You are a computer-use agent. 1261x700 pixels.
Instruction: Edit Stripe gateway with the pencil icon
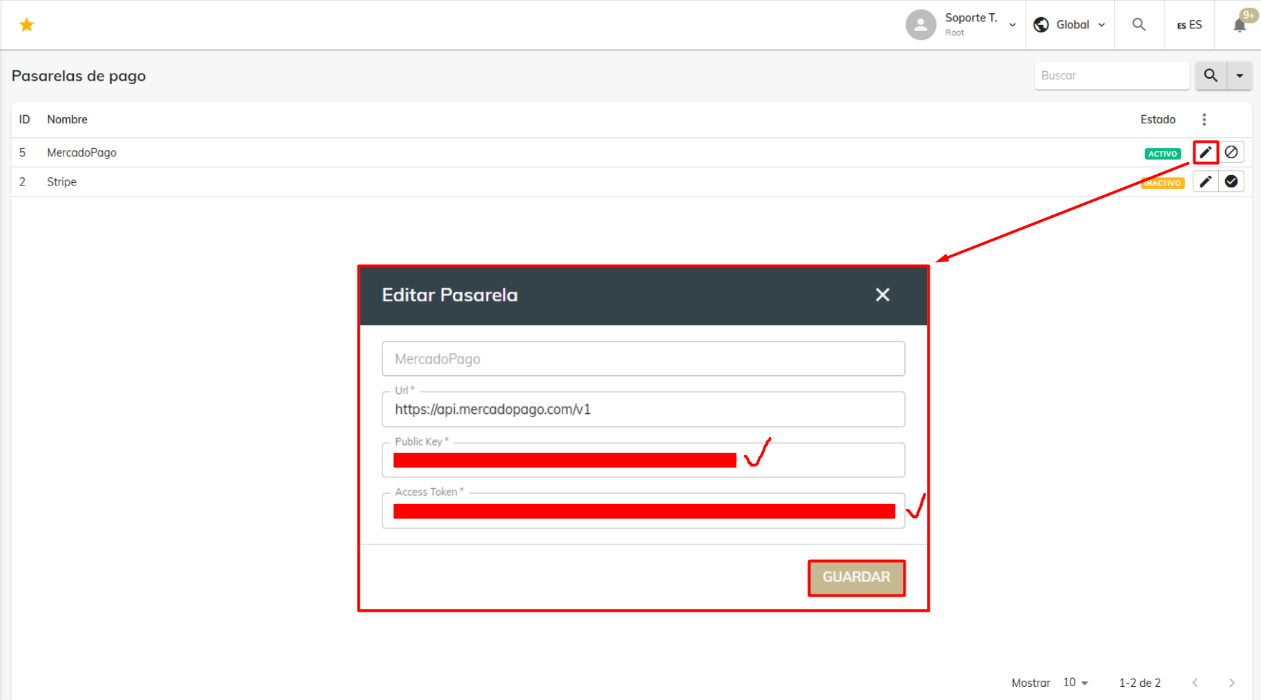1205,182
